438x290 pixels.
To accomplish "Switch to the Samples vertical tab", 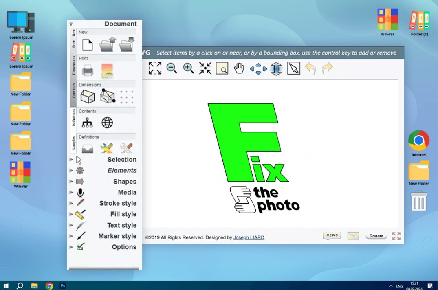I will pyautogui.click(x=74, y=143).
